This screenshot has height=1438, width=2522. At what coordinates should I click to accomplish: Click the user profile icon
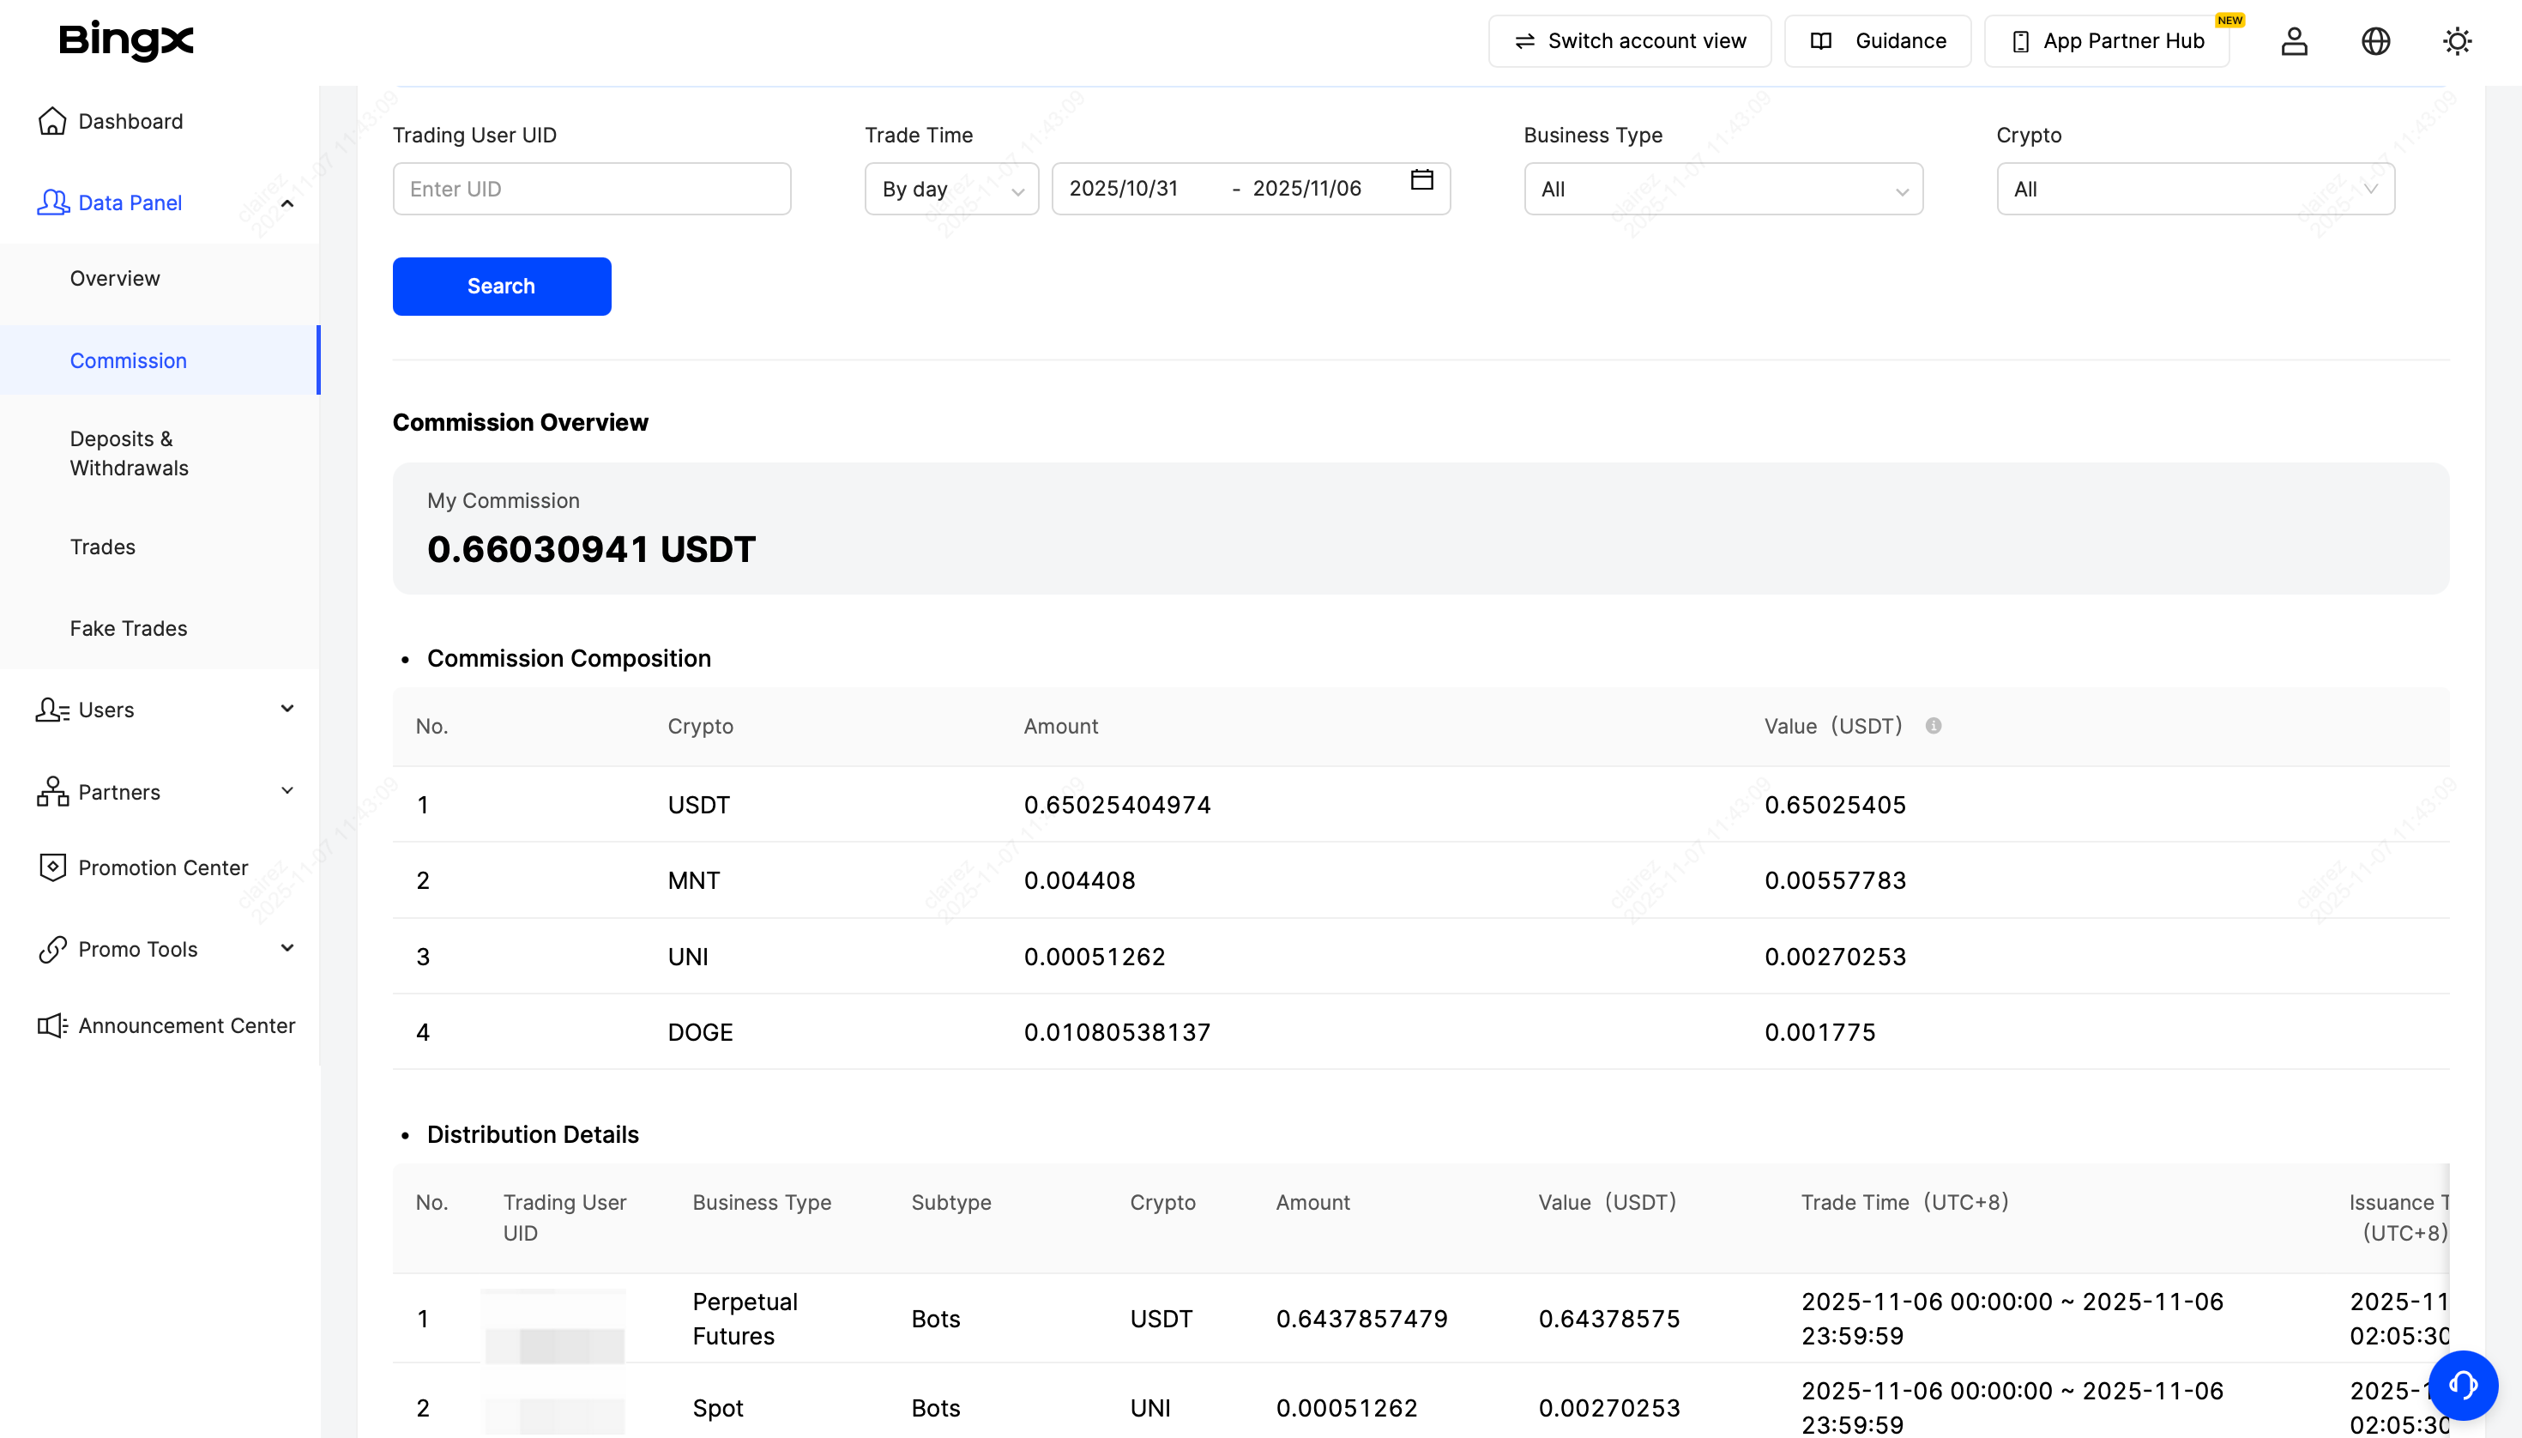click(x=2294, y=41)
